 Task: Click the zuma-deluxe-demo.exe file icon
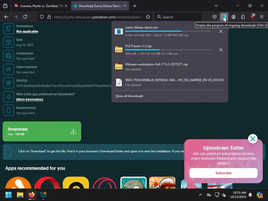(119, 31)
